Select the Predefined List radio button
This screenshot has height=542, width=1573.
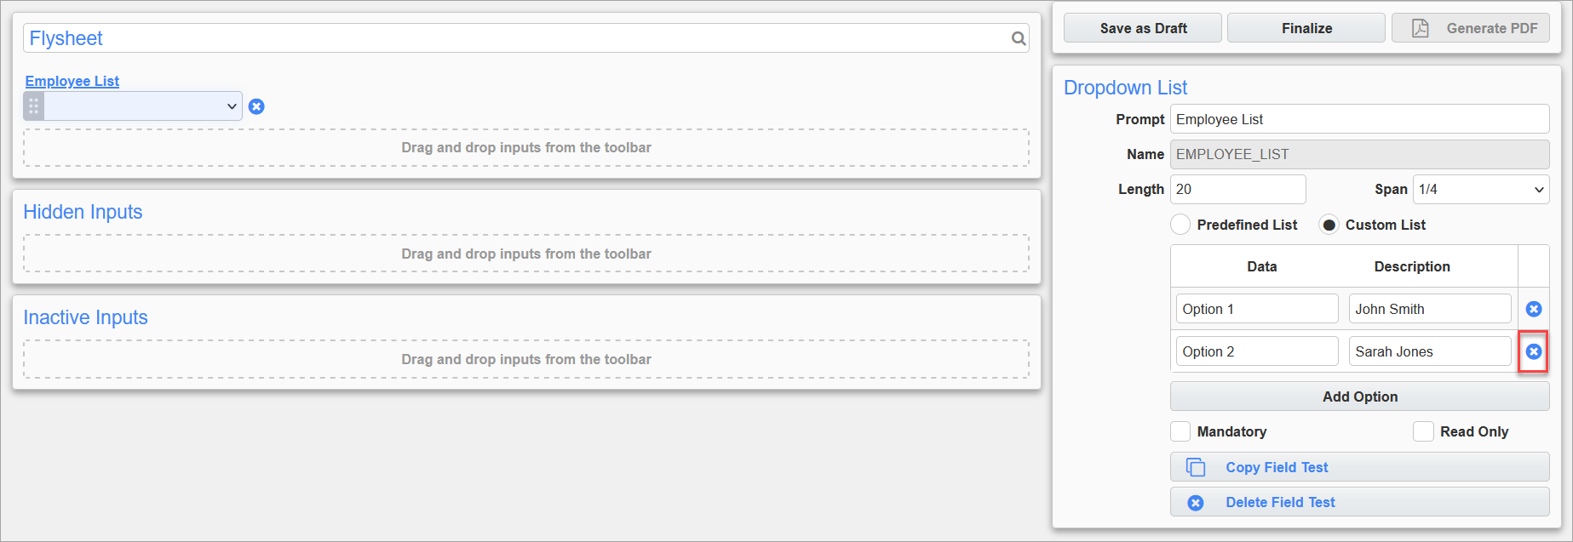coord(1180,225)
